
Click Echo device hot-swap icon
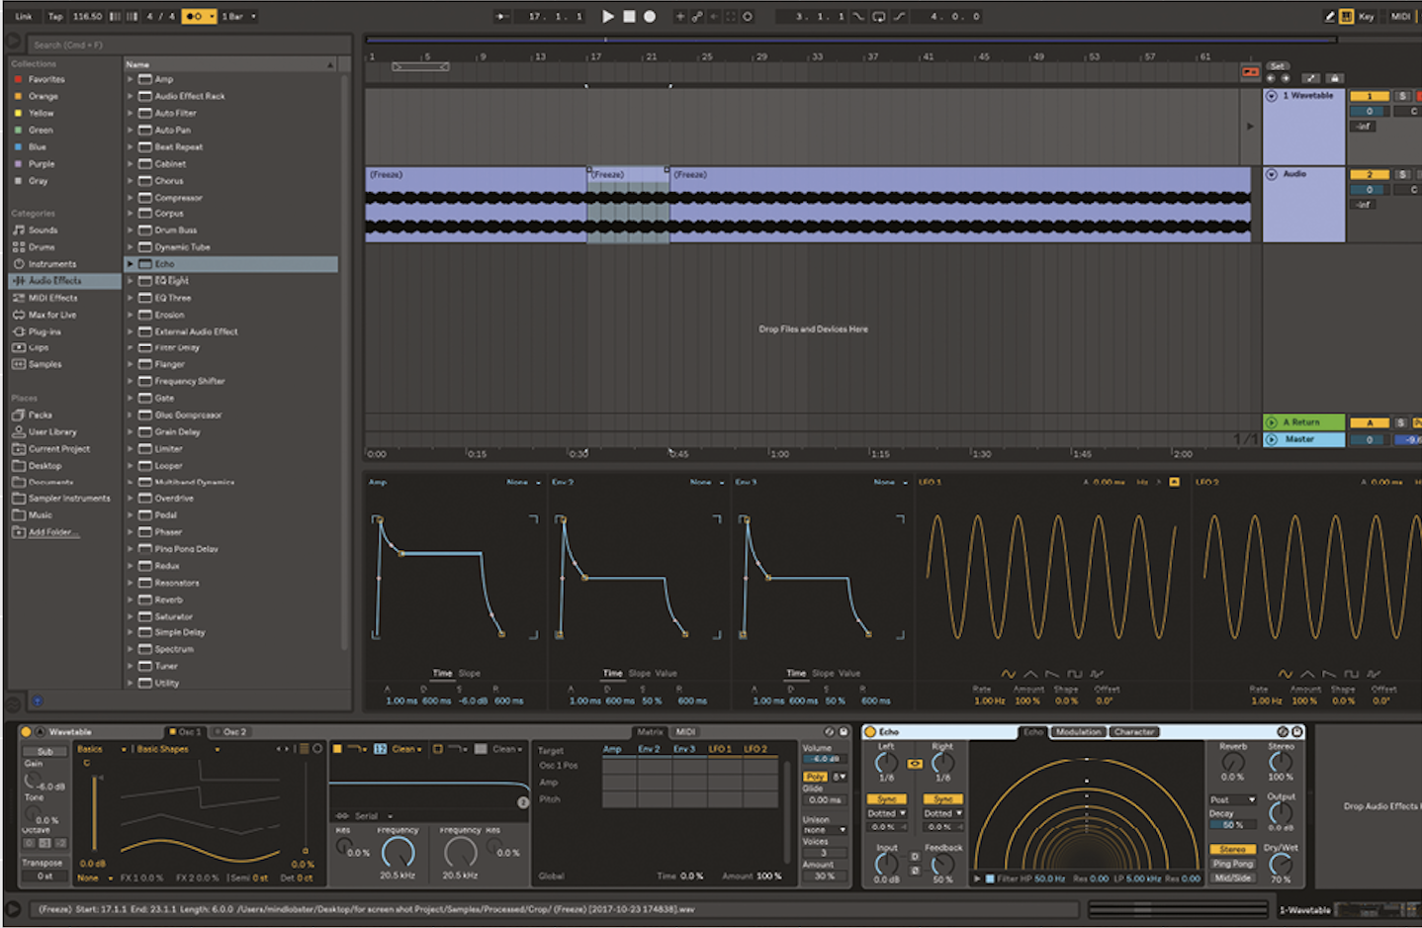[1283, 732]
